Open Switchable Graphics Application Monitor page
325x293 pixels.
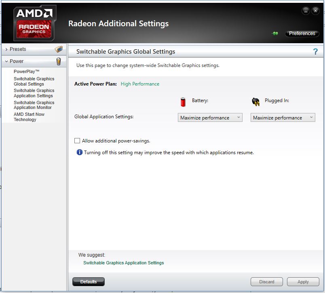34,105
